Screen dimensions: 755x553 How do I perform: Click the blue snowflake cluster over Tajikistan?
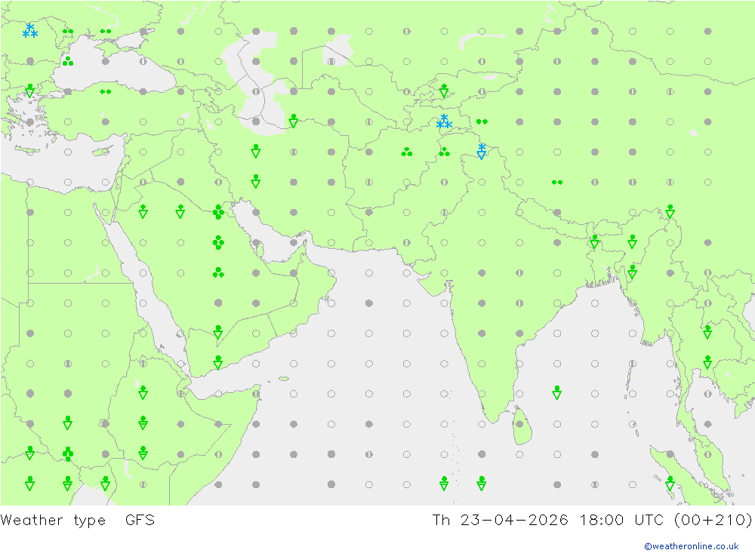tap(444, 121)
